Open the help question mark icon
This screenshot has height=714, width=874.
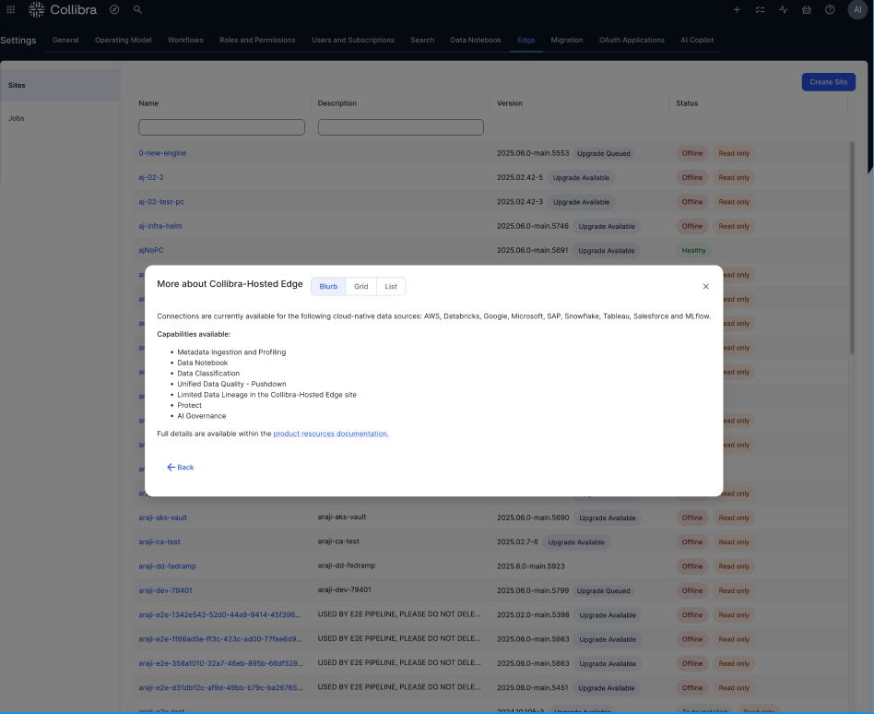tap(829, 9)
